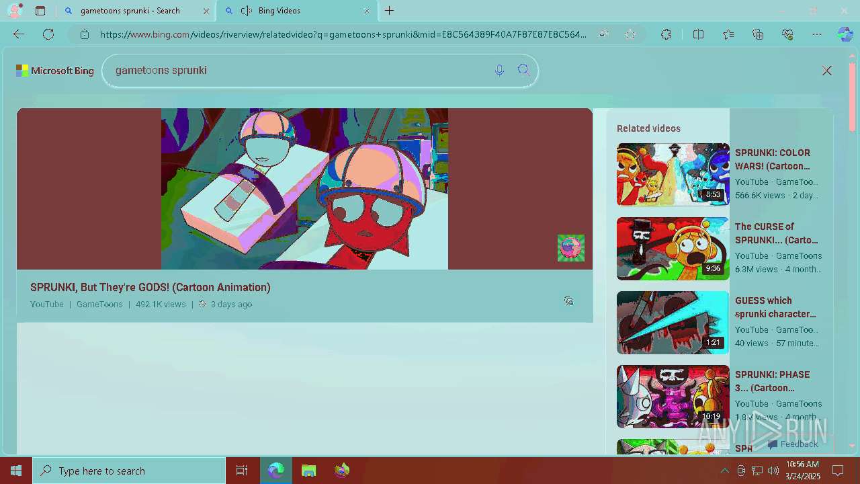Click the address bar URL
860x484 pixels.
click(x=343, y=34)
